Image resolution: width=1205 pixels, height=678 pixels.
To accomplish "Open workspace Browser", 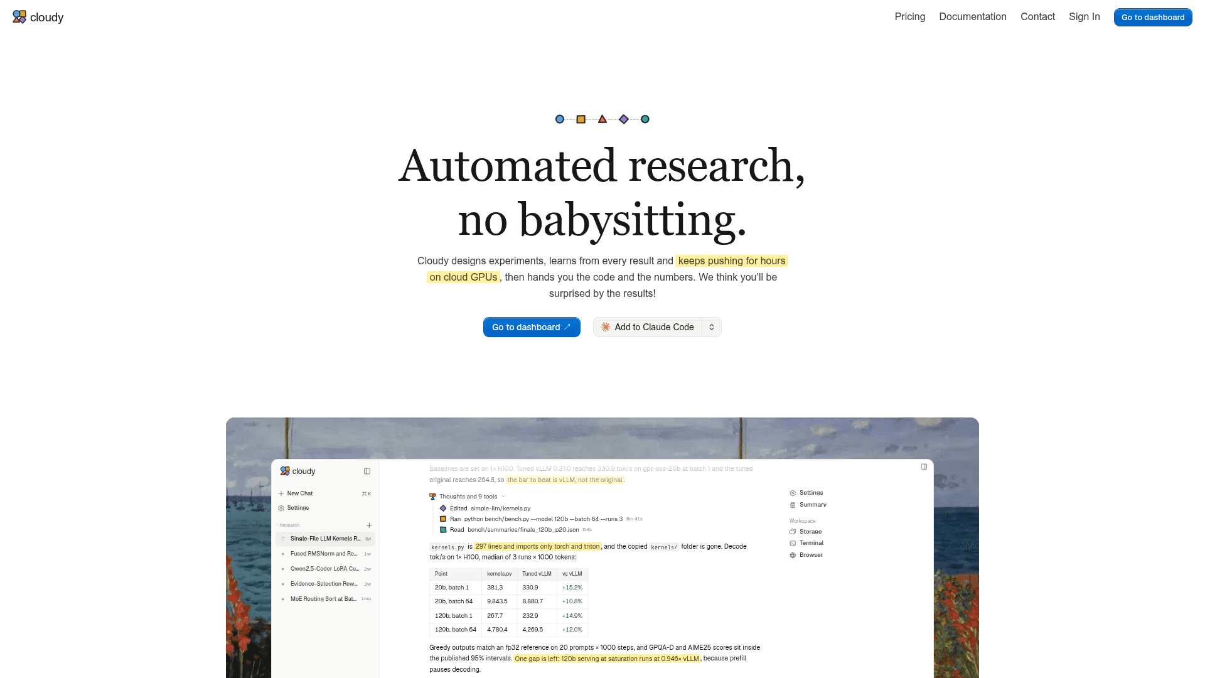I will click(x=806, y=555).
